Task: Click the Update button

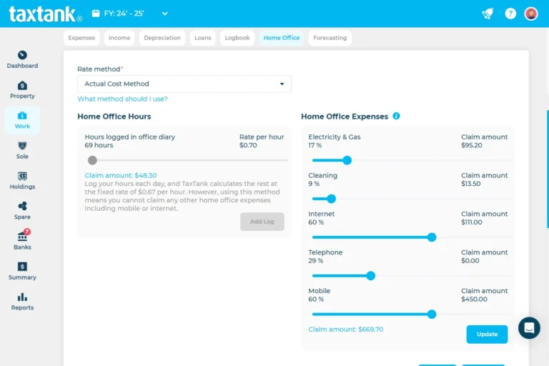Action: coord(487,334)
